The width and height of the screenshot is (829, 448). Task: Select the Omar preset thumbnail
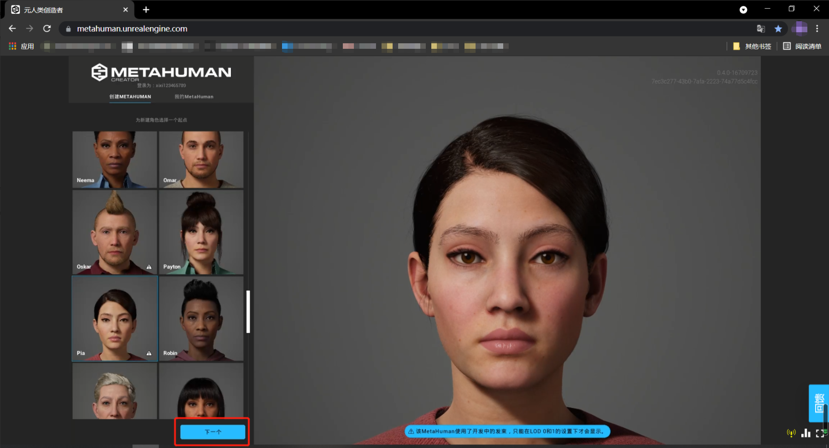tap(201, 159)
